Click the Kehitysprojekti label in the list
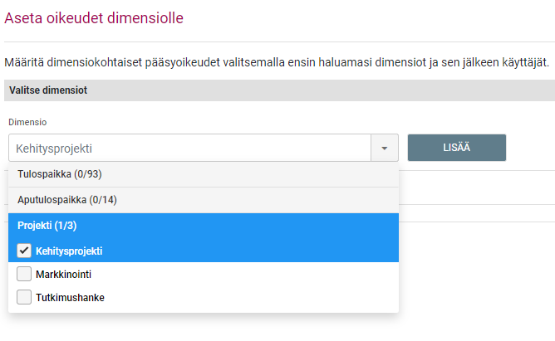The height and width of the screenshot is (341, 555). coord(75,251)
